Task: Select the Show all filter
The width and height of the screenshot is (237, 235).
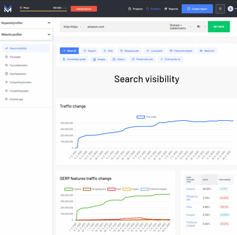Action: pos(69,51)
